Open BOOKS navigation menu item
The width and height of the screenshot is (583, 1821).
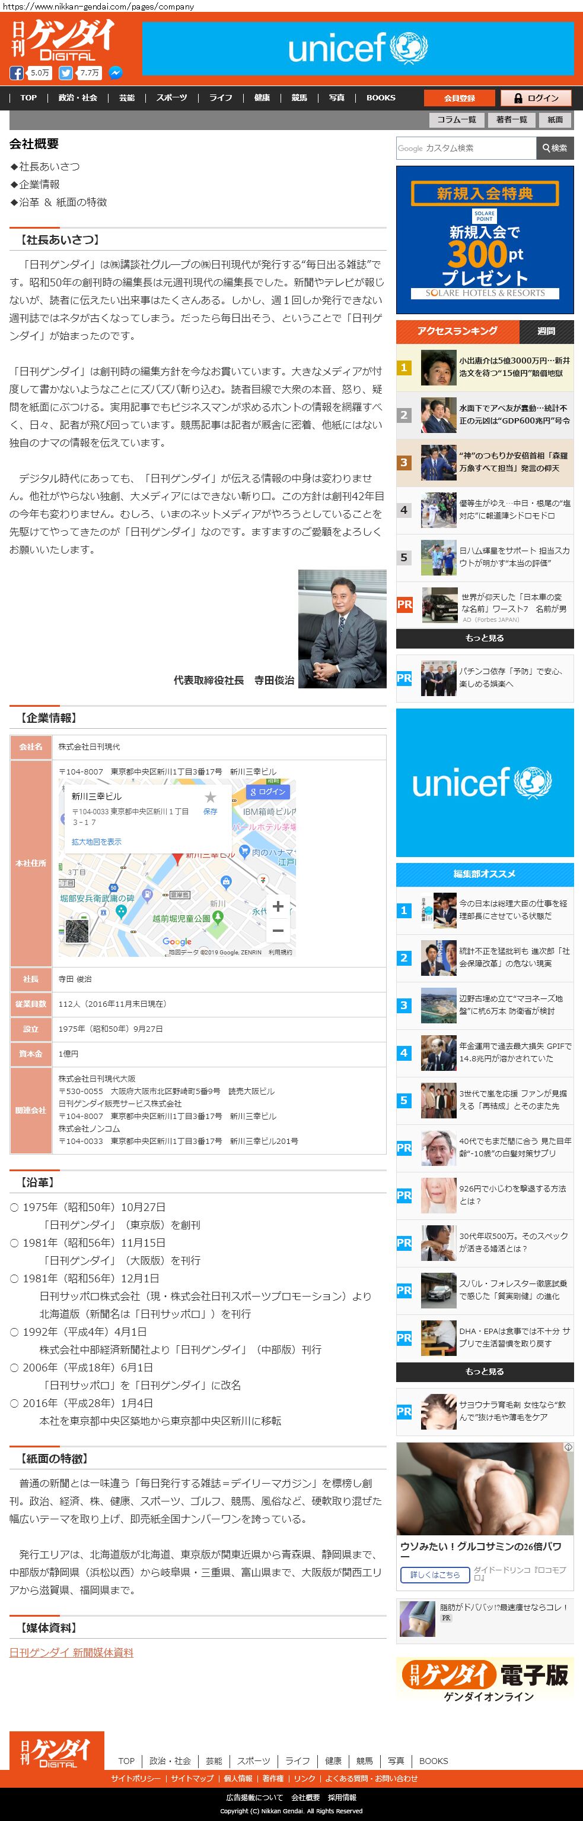tap(380, 97)
